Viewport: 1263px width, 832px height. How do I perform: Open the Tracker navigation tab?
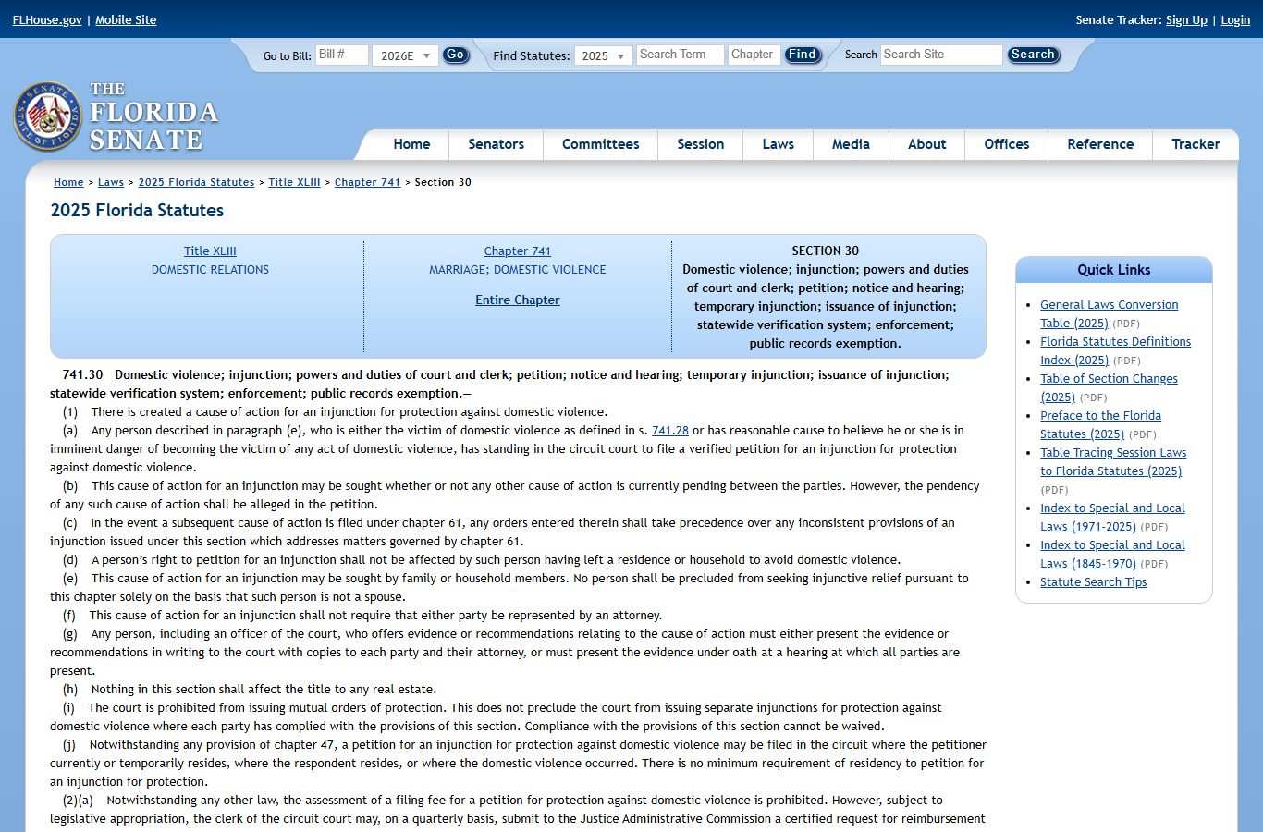[1196, 144]
